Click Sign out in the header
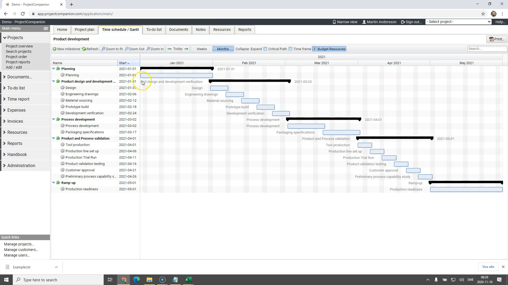The height and width of the screenshot is (285, 508). pyautogui.click(x=411, y=22)
